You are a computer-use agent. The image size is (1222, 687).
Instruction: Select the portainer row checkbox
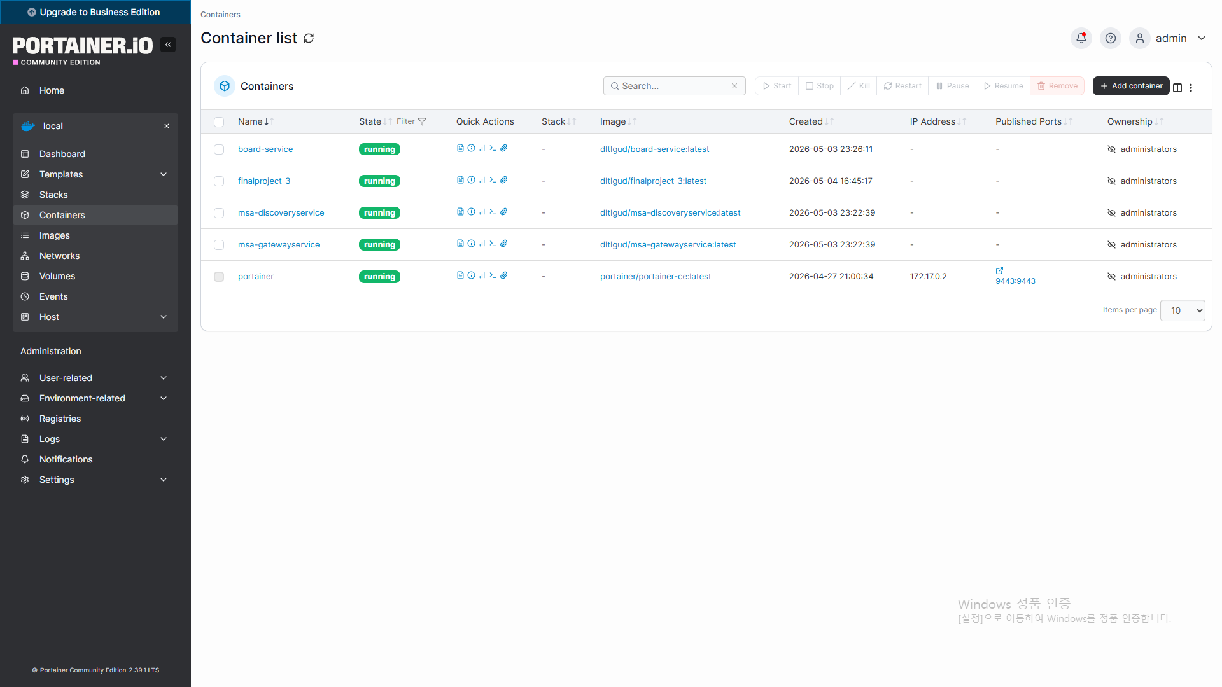coord(219,277)
